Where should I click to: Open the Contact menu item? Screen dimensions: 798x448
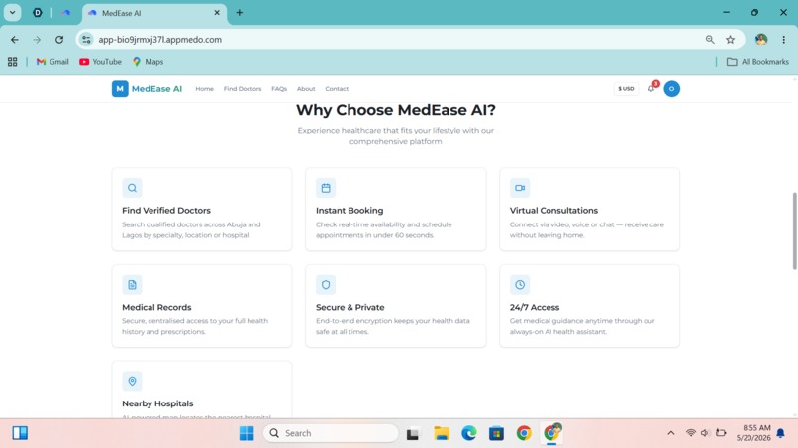(337, 88)
